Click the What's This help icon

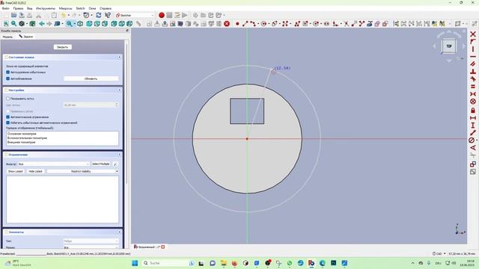(108, 15)
